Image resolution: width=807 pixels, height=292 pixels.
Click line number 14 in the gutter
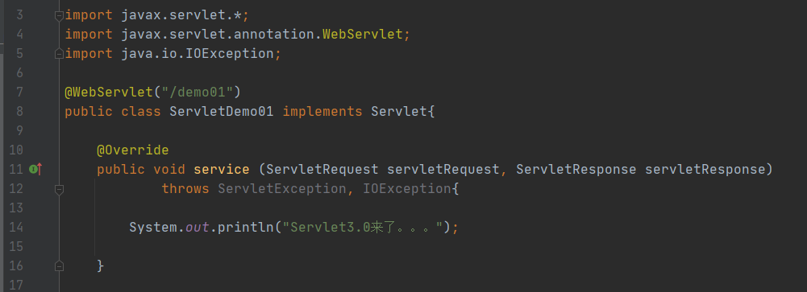(16, 228)
